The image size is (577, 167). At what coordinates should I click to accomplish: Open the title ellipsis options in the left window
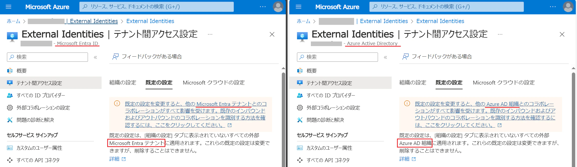tap(210, 34)
